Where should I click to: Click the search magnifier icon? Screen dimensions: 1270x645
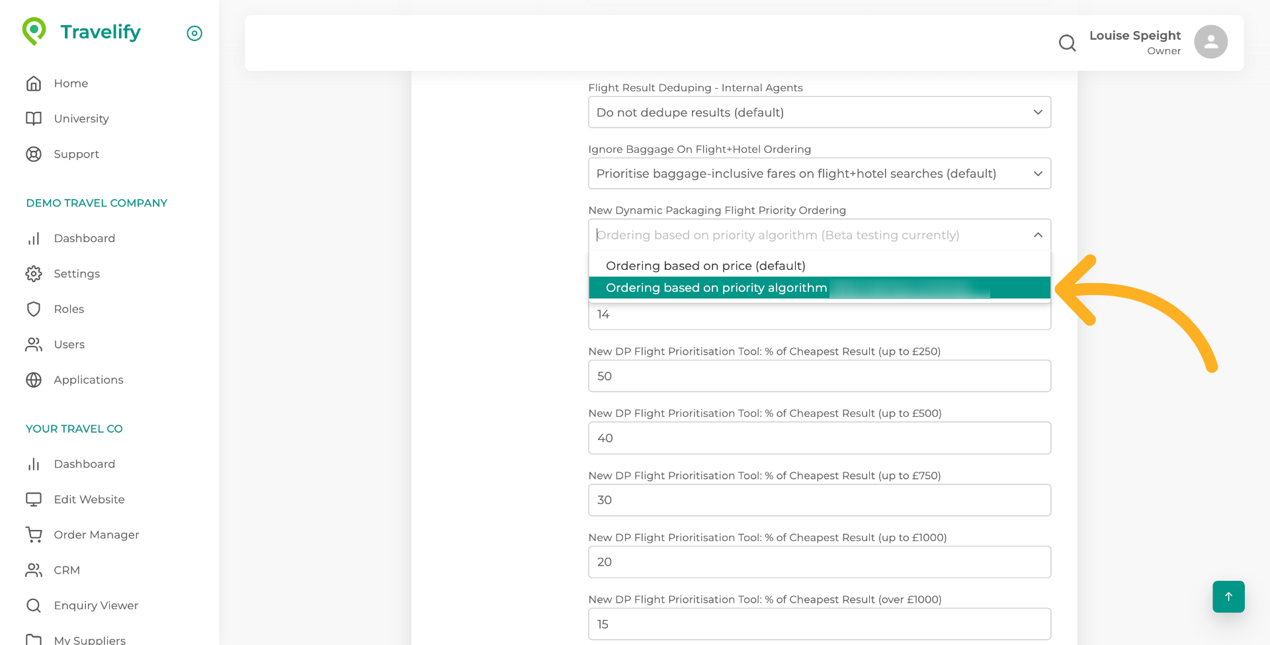point(1067,43)
